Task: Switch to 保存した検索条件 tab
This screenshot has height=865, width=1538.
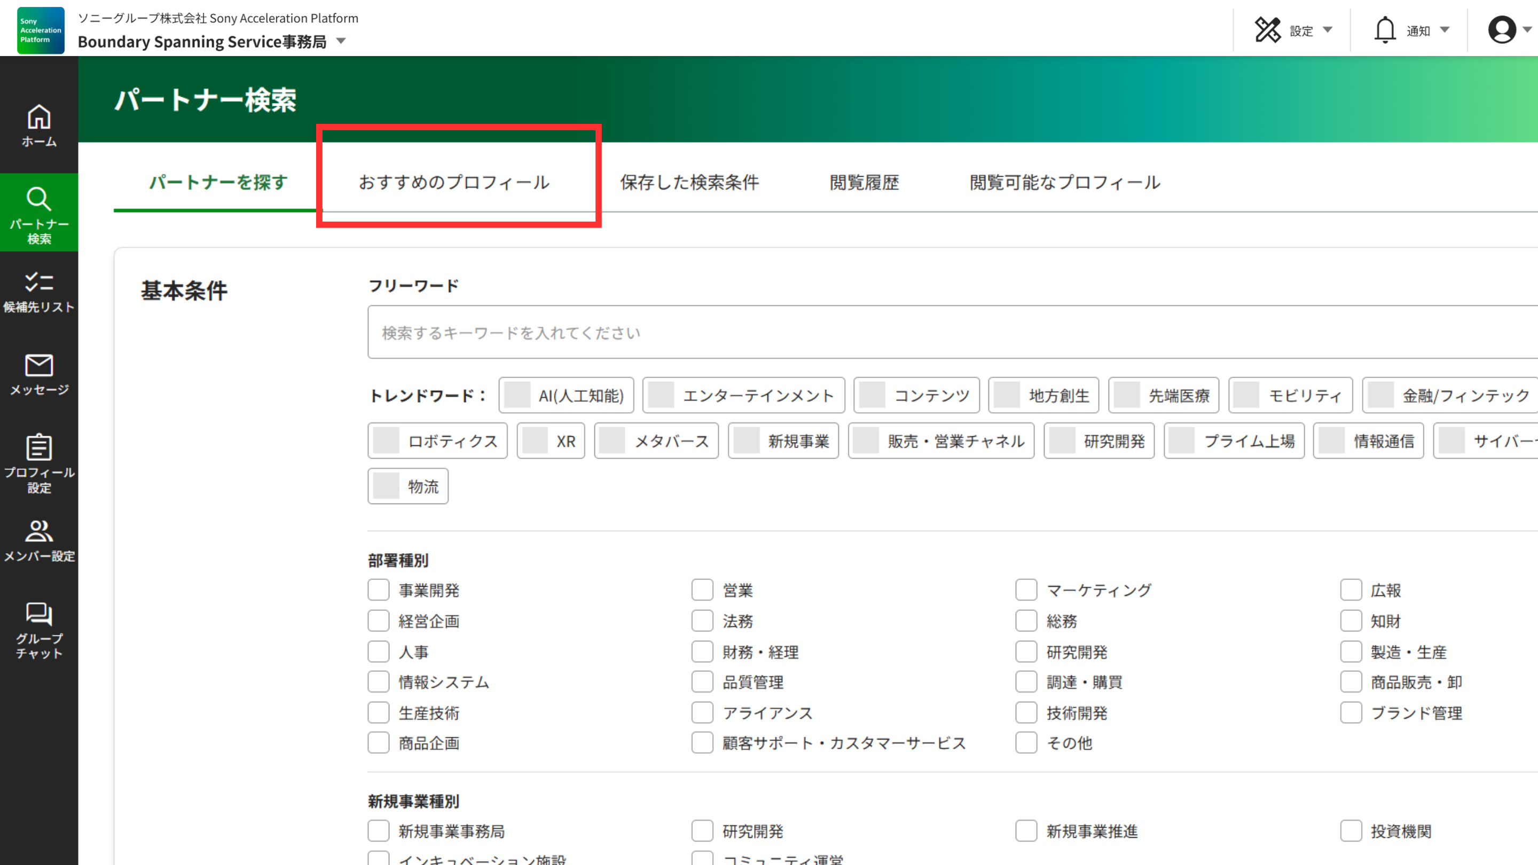Action: (689, 182)
